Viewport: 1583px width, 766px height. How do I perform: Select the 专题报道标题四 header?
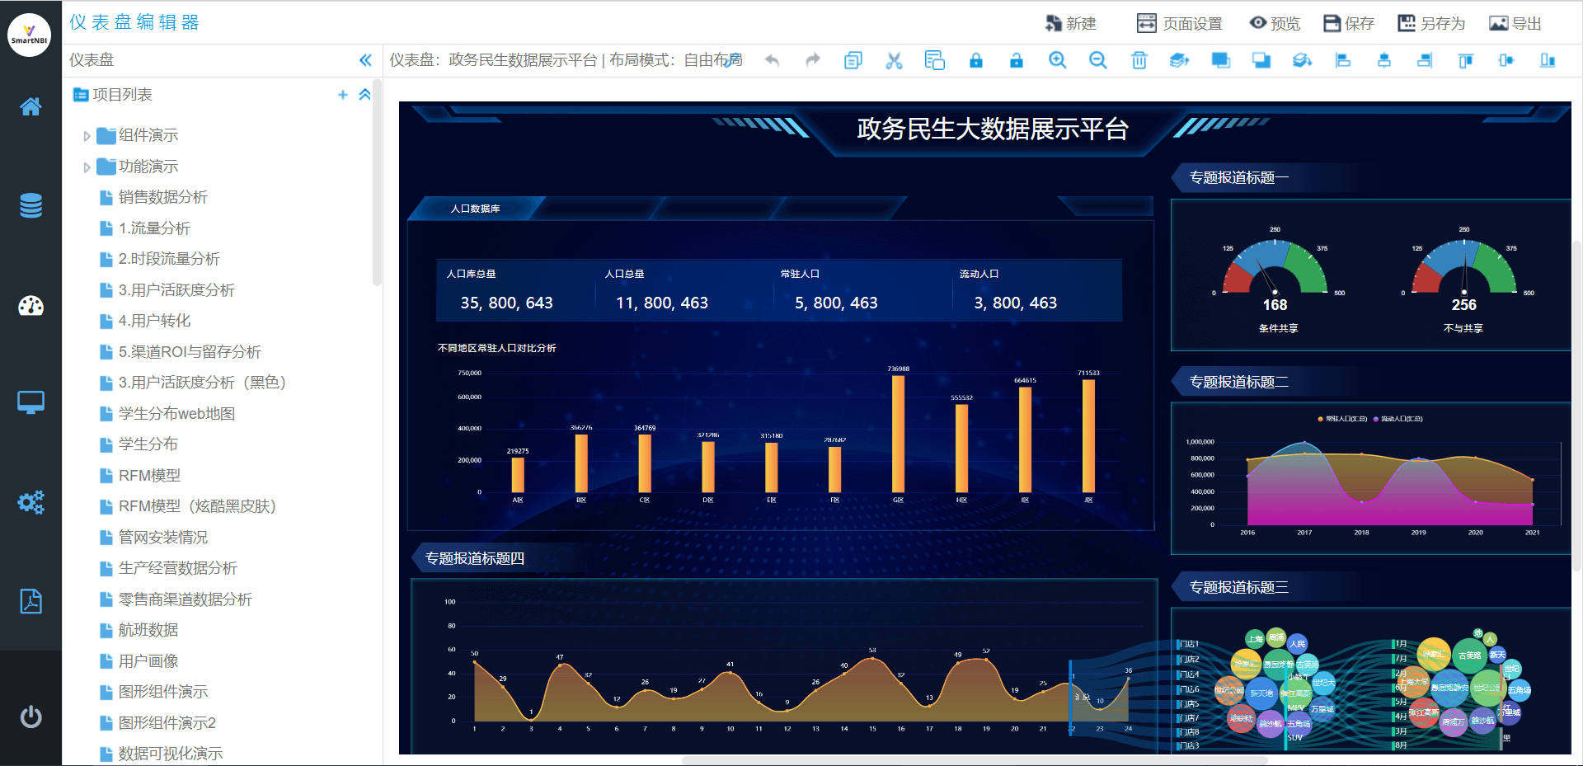[475, 559]
